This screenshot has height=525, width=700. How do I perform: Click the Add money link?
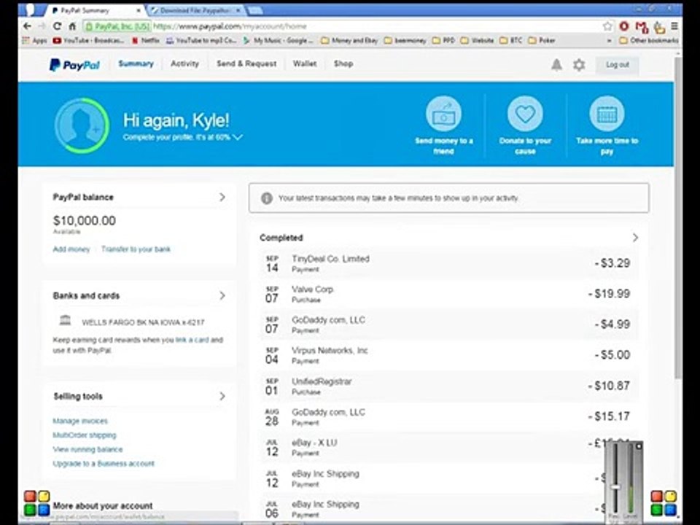[x=71, y=249]
